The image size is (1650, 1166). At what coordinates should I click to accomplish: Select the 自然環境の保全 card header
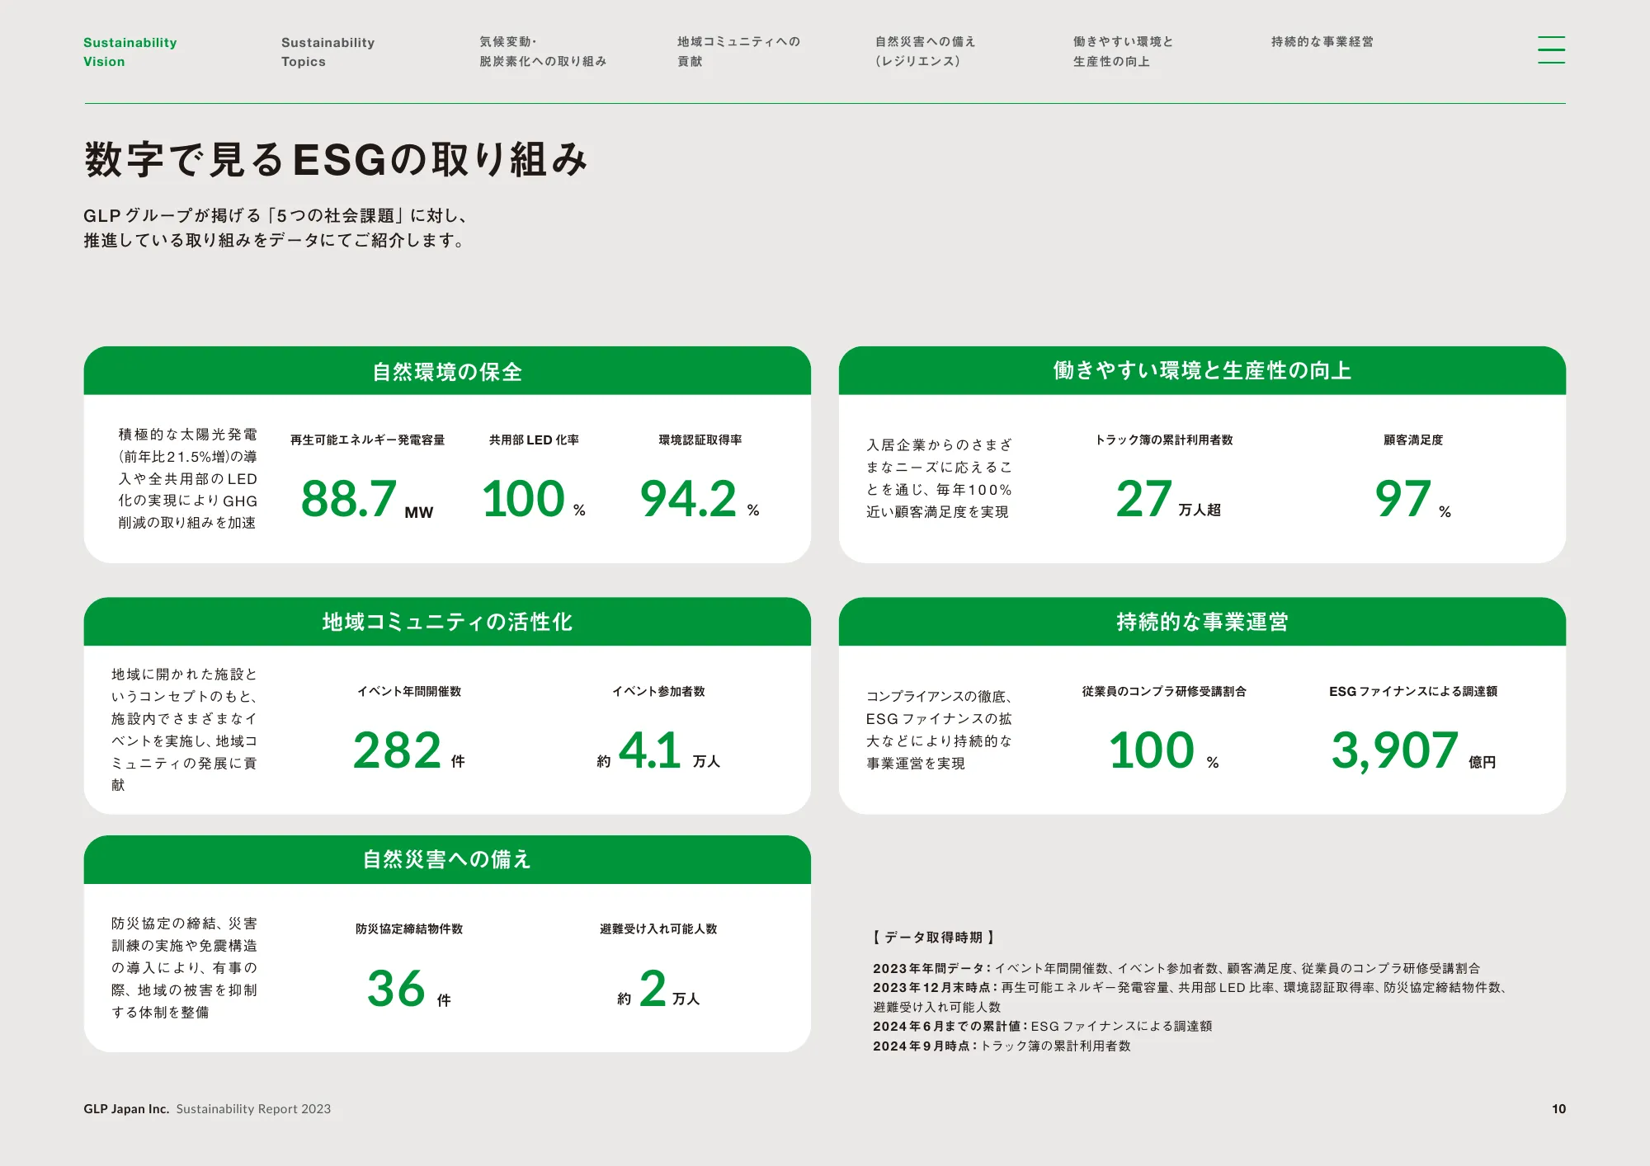447,371
